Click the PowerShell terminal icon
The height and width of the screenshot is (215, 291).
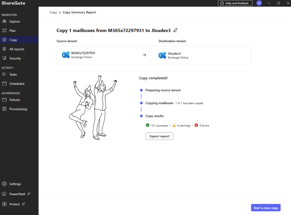tap(5, 194)
